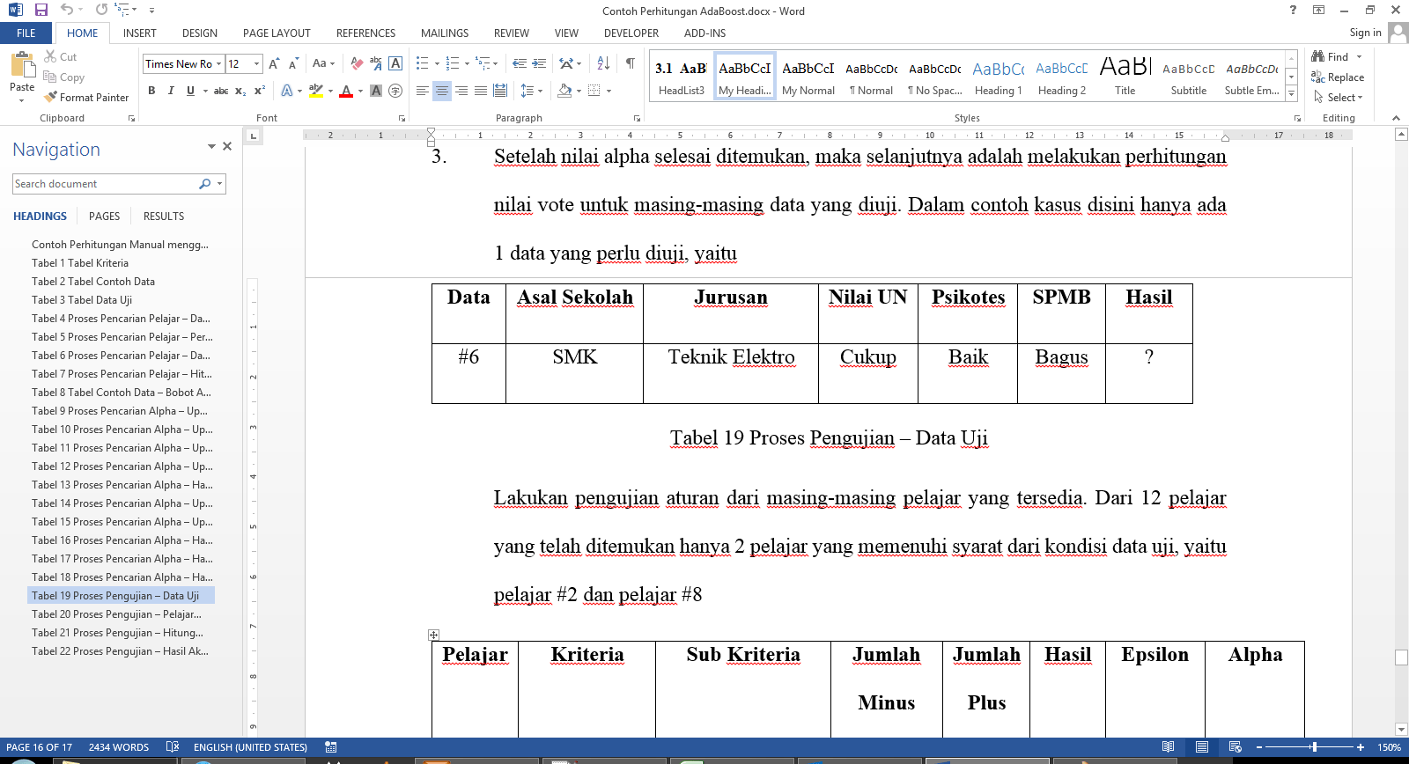Enable superscript formatting
Image resolution: width=1409 pixels, height=764 pixels.
coord(260,91)
